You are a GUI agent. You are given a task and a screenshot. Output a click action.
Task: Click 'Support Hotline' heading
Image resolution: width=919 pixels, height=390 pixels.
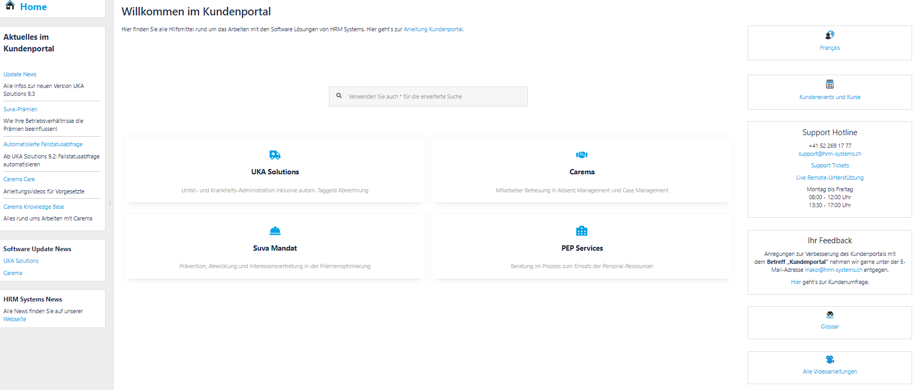coord(830,132)
